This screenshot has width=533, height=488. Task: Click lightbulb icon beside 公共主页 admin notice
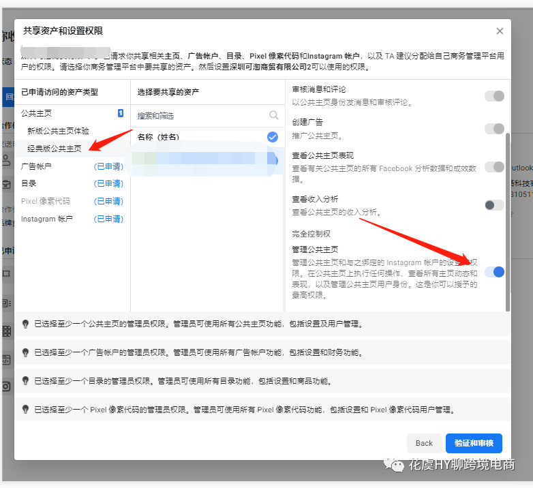point(25,324)
